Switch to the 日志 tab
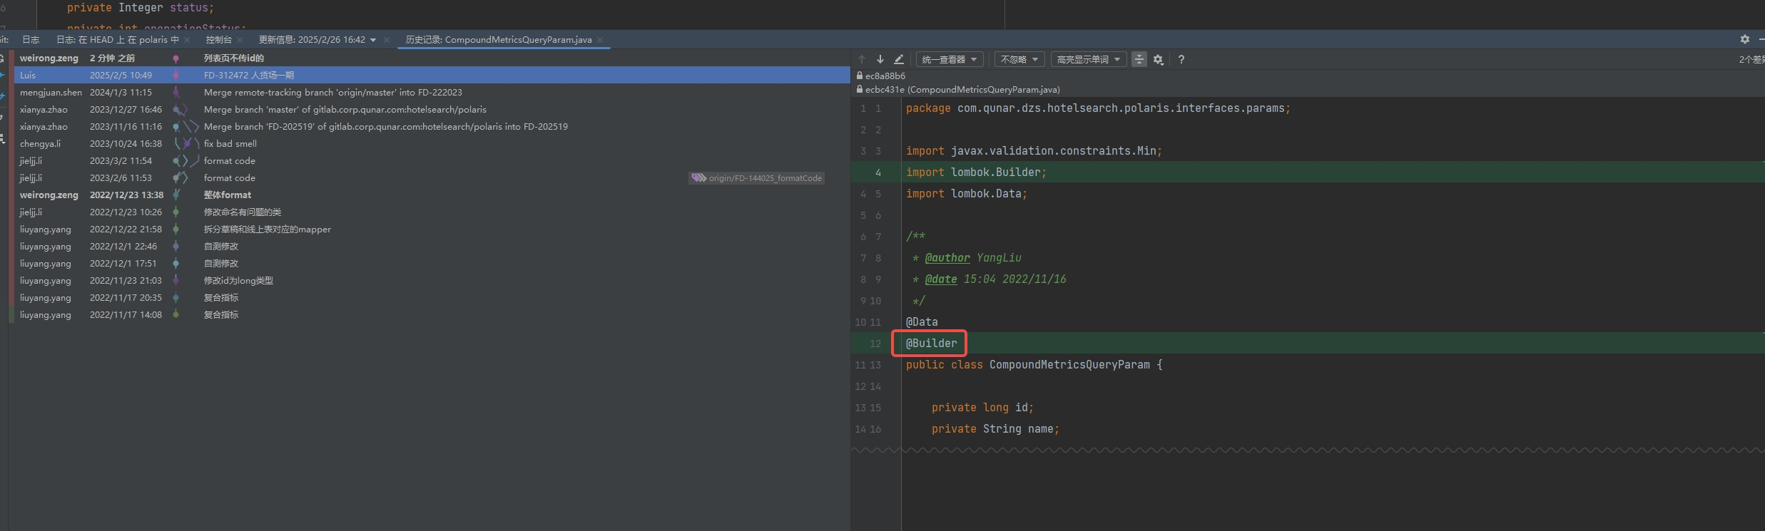 click(31, 40)
